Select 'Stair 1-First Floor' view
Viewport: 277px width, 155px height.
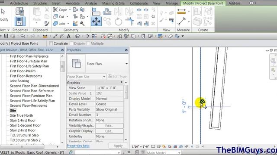pyautogui.click(x=23, y=121)
